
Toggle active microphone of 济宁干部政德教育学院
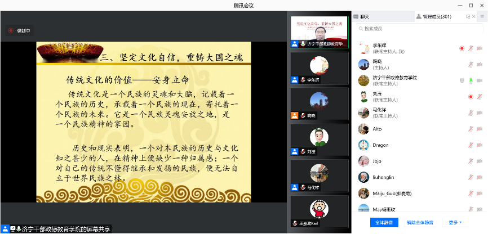(471, 80)
